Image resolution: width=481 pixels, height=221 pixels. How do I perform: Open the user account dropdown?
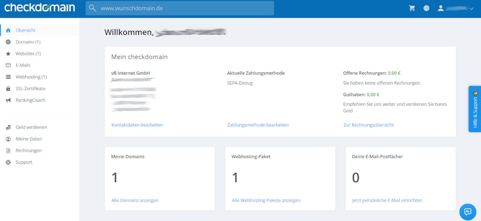click(x=456, y=8)
